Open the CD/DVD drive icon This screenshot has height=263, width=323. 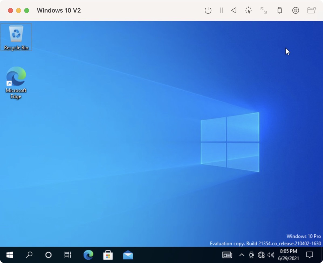pos(295,11)
